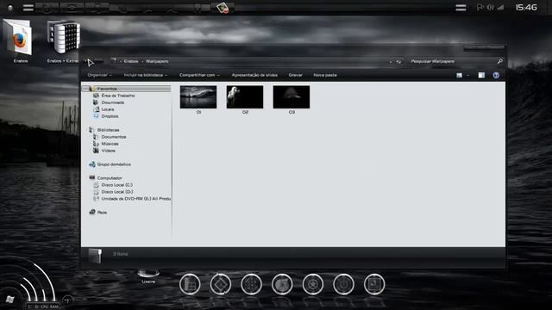Click Apresentação de slides

(254, 75)
